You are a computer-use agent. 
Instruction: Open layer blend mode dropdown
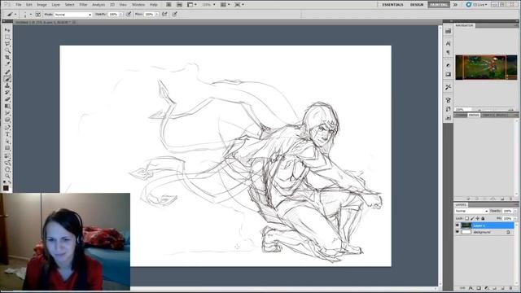[471, 211]
